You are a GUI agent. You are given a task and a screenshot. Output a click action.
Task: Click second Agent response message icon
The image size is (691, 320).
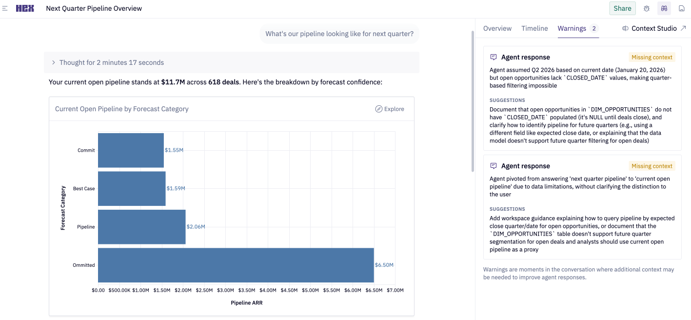point(494,166)
